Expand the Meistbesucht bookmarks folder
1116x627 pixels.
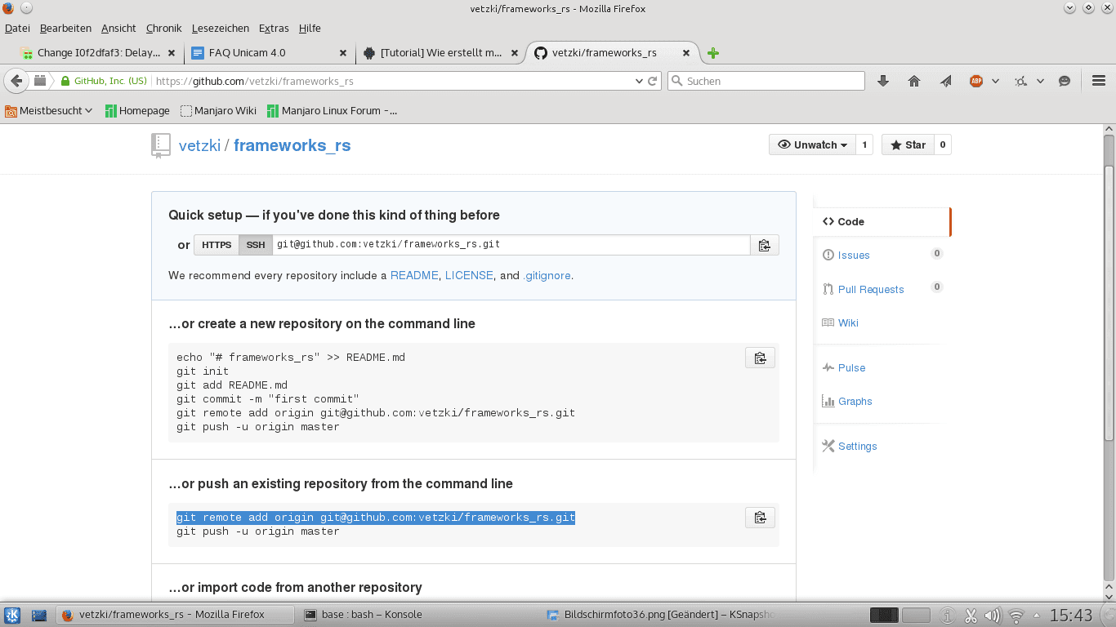click(x=48, y=111)
